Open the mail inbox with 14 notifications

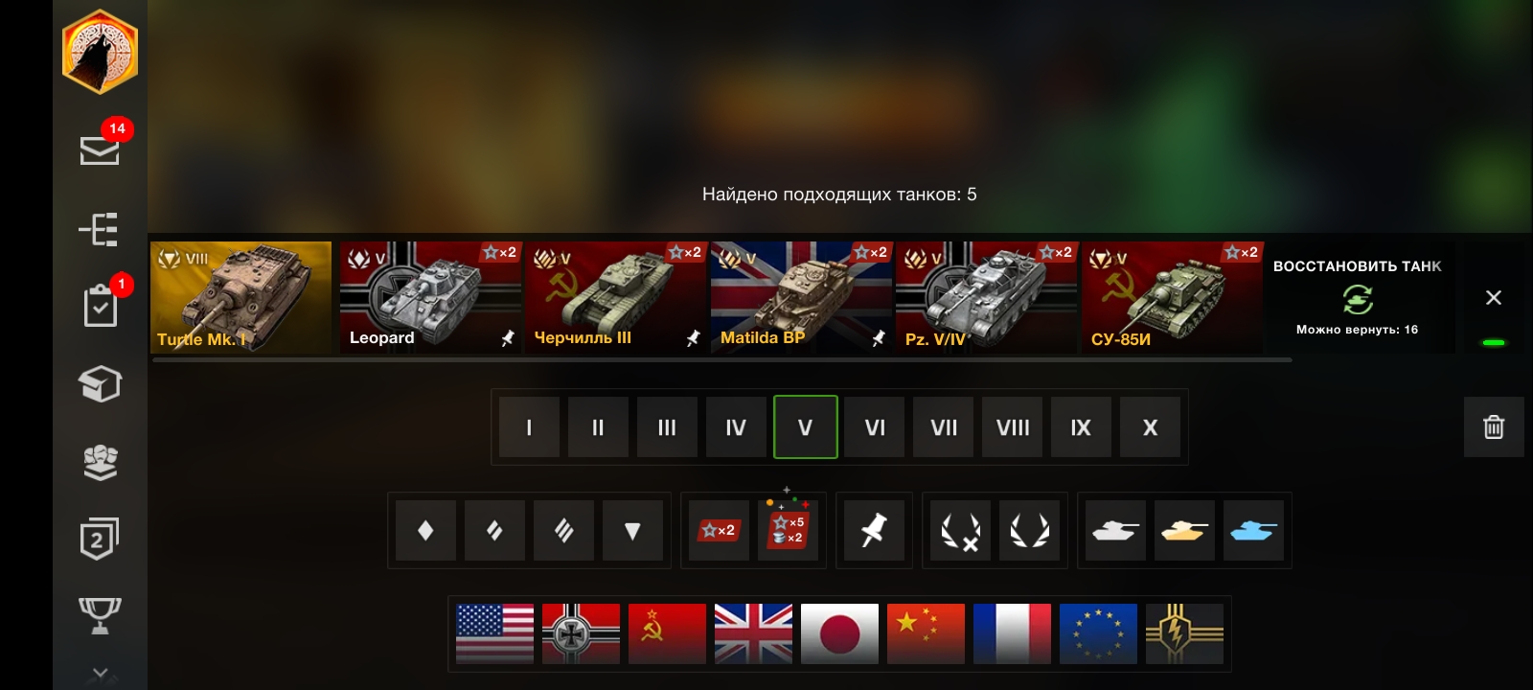(100, 149)
